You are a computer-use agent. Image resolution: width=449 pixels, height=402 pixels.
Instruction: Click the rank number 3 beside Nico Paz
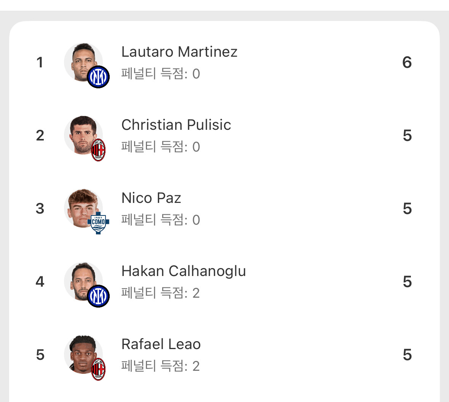click(x=40, y=209)
